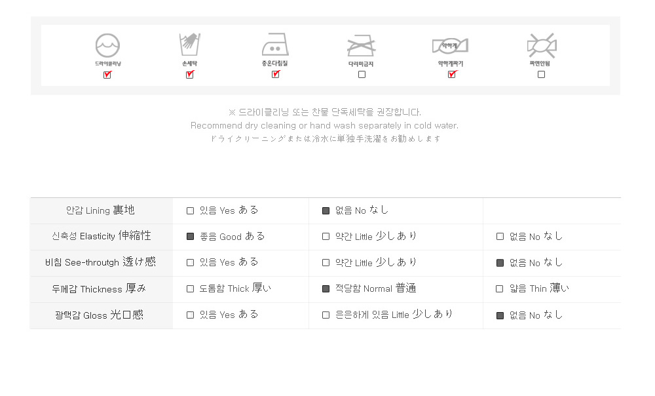Toggle the checked box under medium-heat ironing
This screenshot has height=396, width=655.
click(x=275, y=75)
